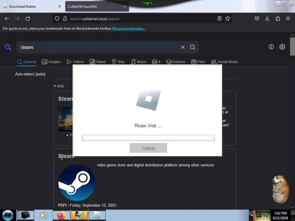The width and height of the screenshot is (295, 221).
Task: Go back to the previous page
Action: [x=7, y=19]
